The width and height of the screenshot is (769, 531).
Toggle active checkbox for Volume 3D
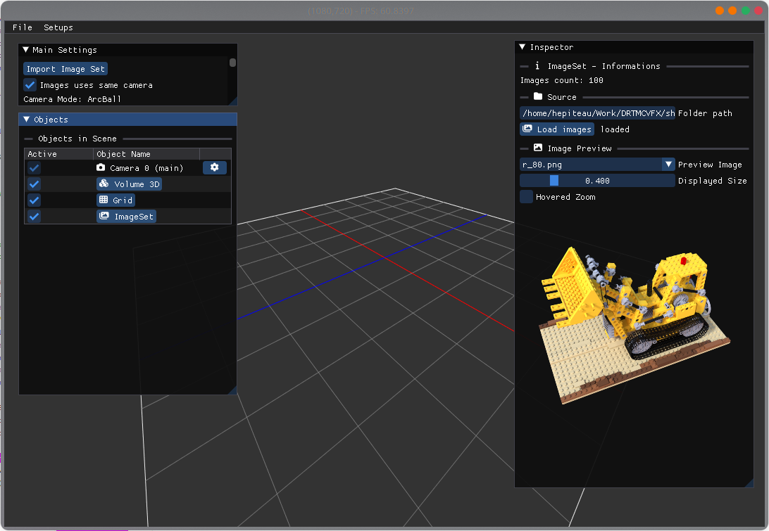(35, 184)
